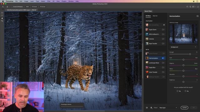
Task: Enable the Colorize filter toggle
Action: coord(163,39)
